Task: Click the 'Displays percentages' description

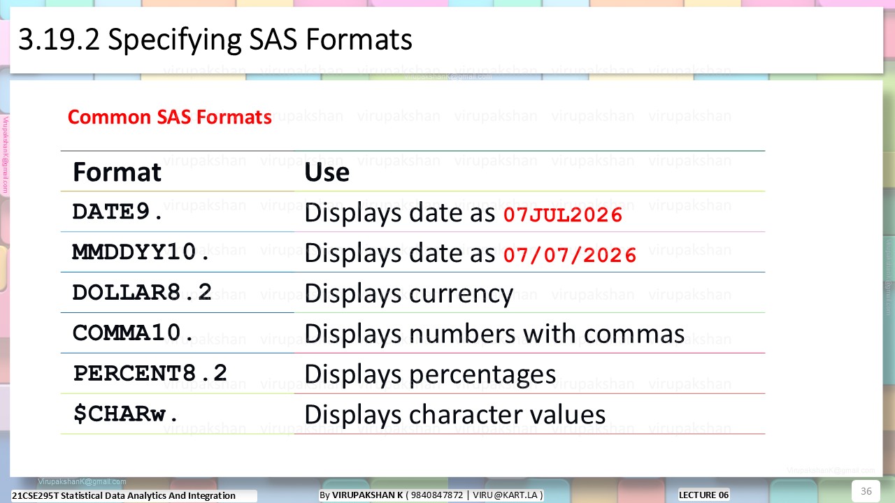Action: click(430, 374)
